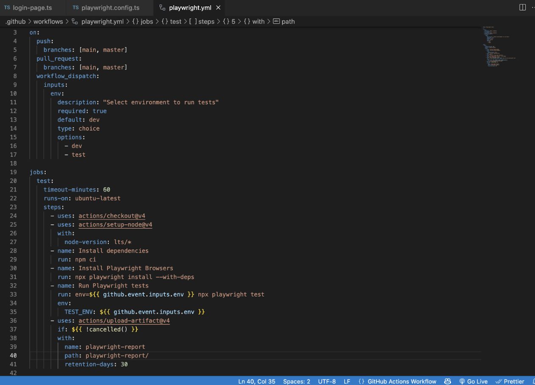This screenshot has width=535, height=385.
Task: Open the workflows folder breadcrumb
Action: [x=48, y=22]
